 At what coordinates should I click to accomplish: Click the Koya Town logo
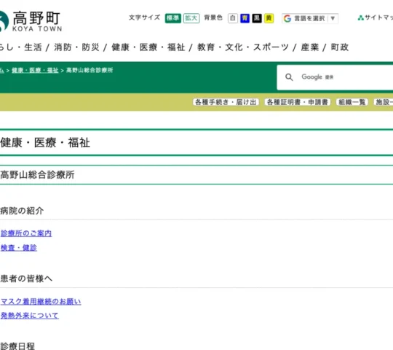(31, 21)
